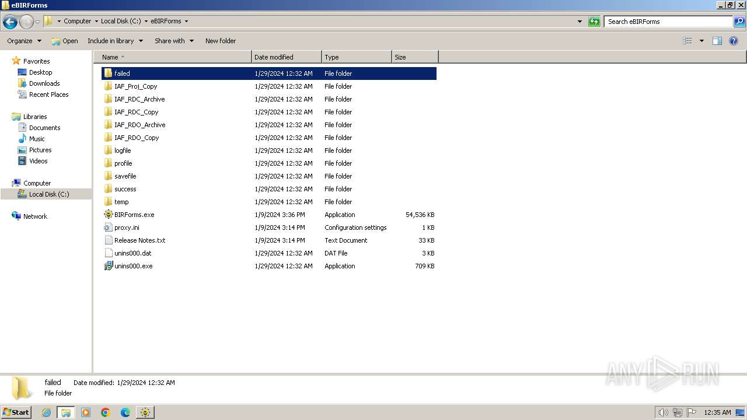Select the BIRForms.exe application icon

[x=108, y=215]
